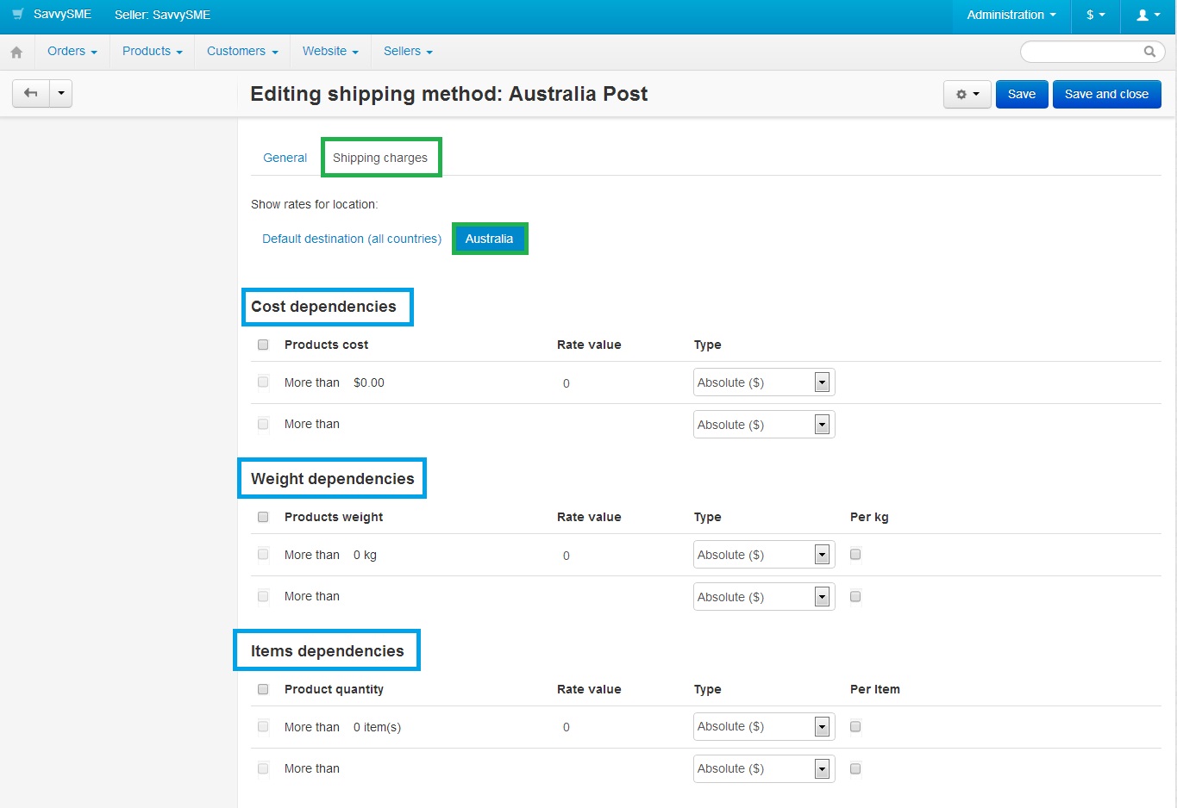The width and height of the screenshot is (1177, 808).
Task: Open the Sellers menu
Action: pyautogui.click(x=408, y=52)
